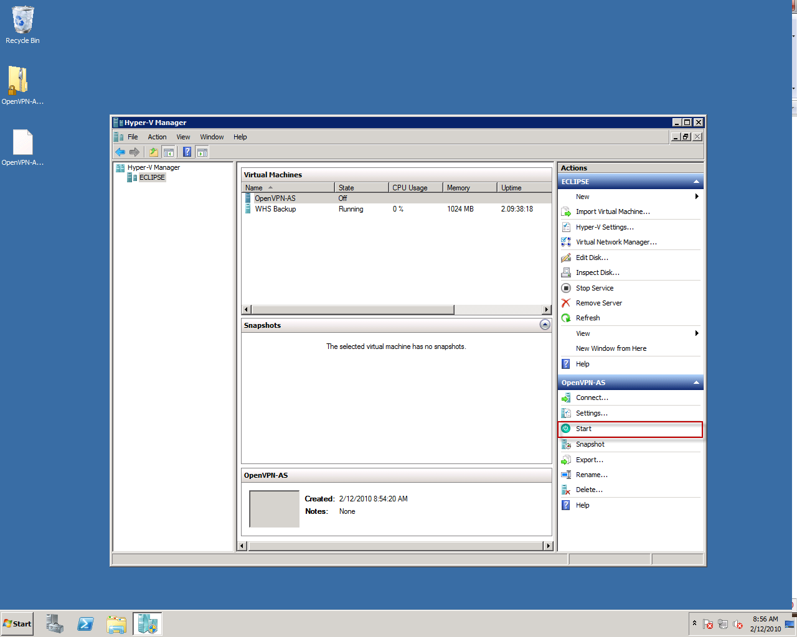
Task: Sort virtual machines by Name column
Action: pos(288,188)
